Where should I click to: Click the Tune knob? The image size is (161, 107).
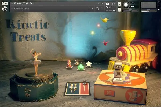pyautogui.click(x=126, y=5)
